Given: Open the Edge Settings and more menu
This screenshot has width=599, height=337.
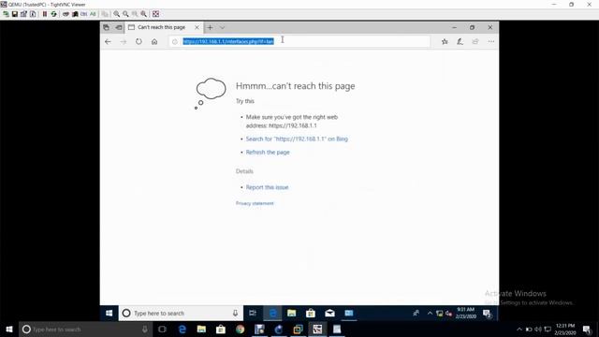Looking at the screenshot, I should tap(490, 41).
